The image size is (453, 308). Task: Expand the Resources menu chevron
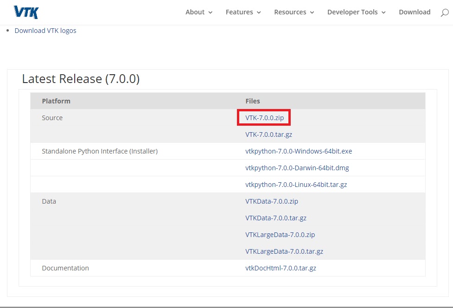pyautogui.click(x=312, y=13)
